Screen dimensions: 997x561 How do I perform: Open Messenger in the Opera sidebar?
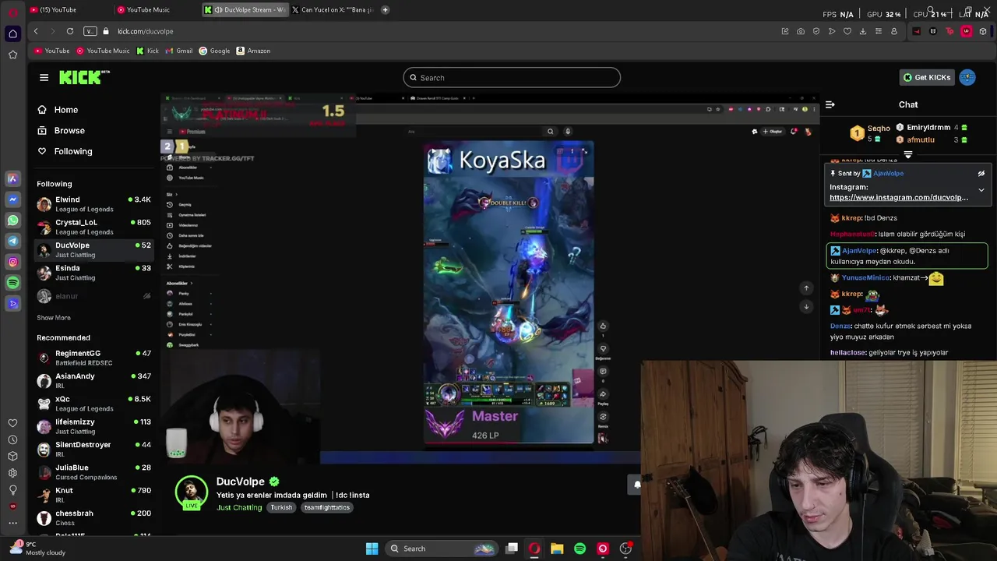(x=12, y=199)
